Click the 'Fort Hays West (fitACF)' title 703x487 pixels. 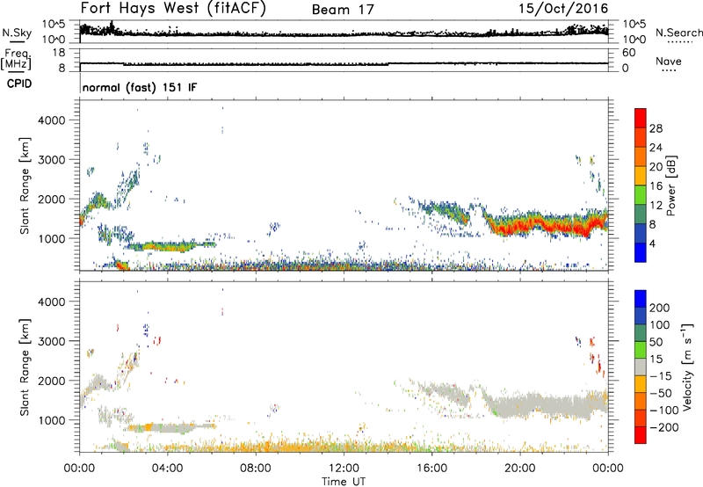point(173,9)
